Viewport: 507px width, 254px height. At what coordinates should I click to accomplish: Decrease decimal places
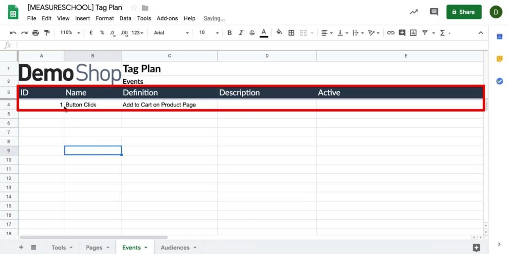112,33
